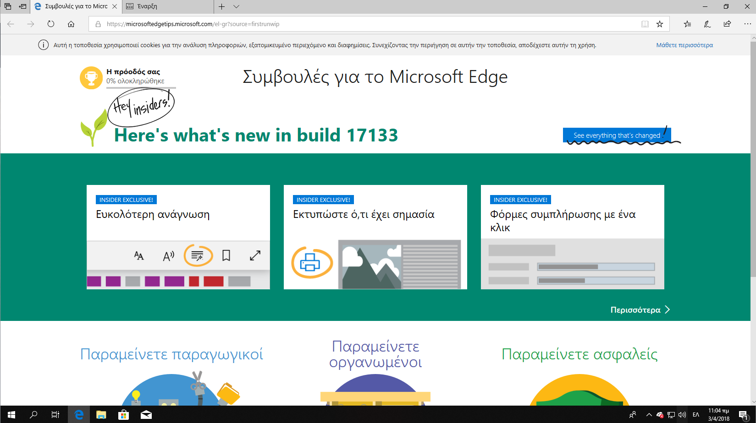Open the People tray icon
The image size is (756, 423).
coord(633,415)
